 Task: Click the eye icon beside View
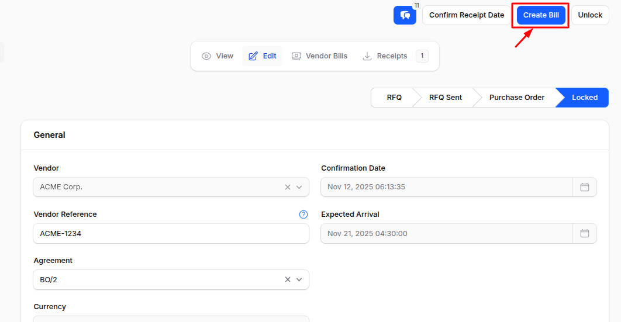coord(206,56)
